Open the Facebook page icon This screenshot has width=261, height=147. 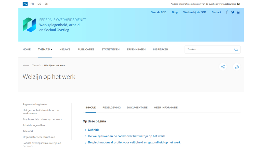click(x=227, y=12)
